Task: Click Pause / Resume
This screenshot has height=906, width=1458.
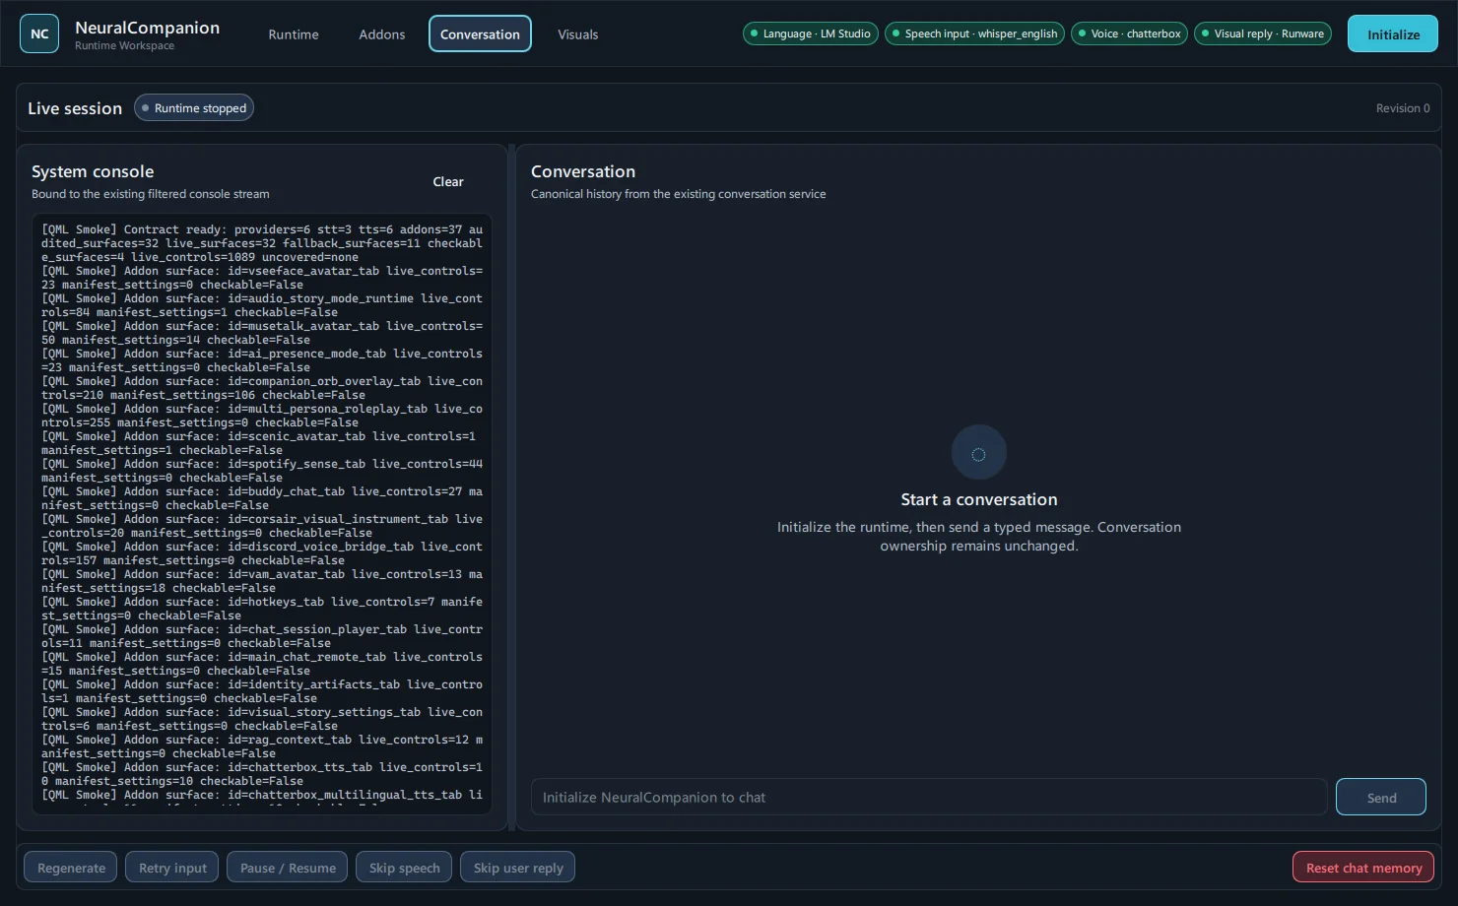Action: point(288,868)
